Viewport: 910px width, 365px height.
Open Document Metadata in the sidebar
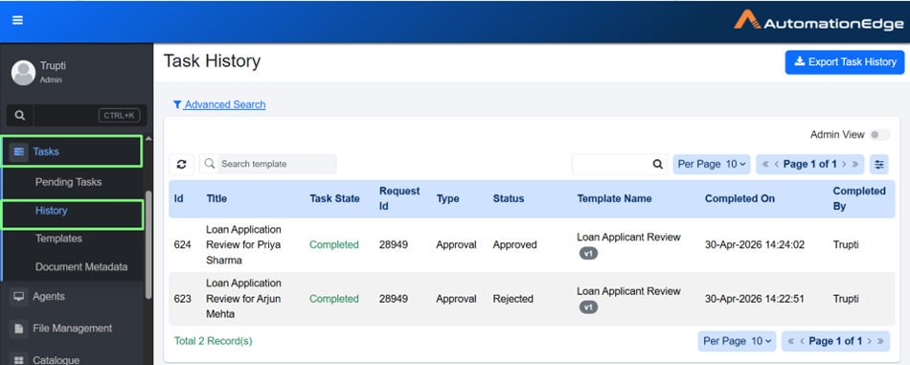[x=81, y=267]
